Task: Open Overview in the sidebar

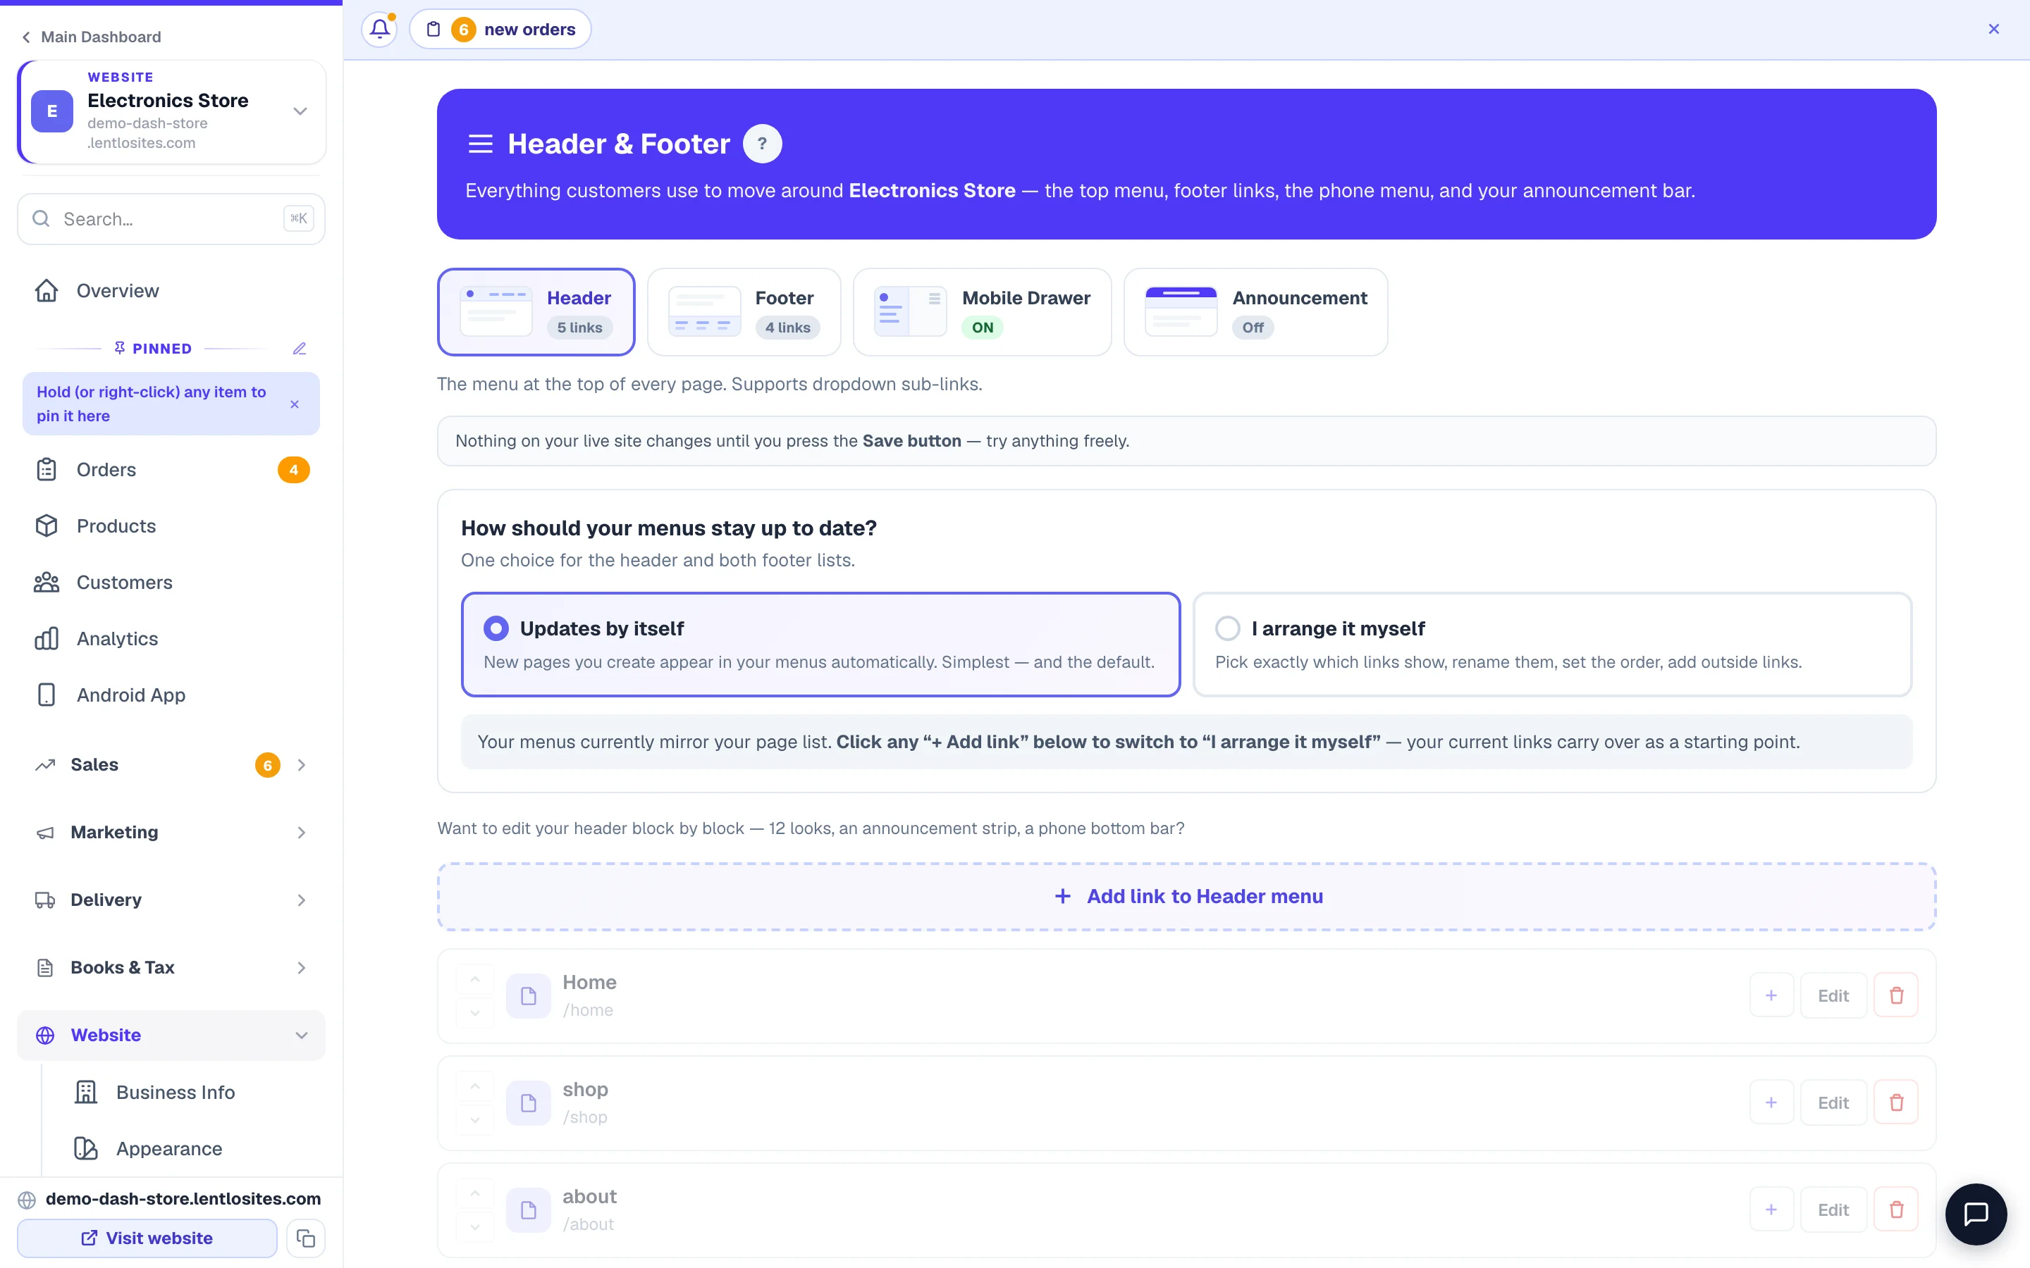Action: [x=171, y=291]
